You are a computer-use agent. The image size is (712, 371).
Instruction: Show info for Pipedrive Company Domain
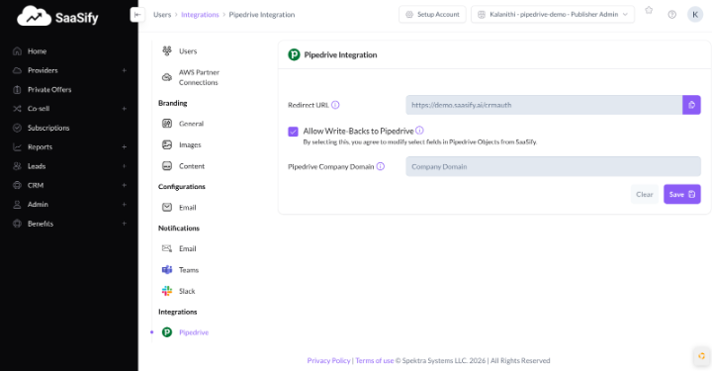tap(381, 166)
